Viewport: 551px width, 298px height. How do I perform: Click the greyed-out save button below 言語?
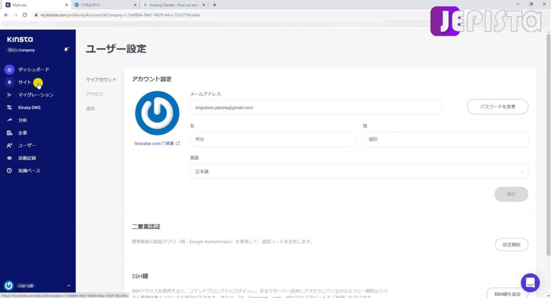pyautogui.click(x=511, y=194)
